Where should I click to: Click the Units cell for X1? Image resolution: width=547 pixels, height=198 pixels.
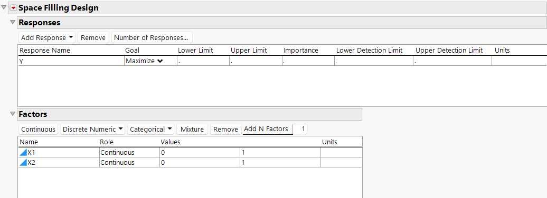point(341,152)
